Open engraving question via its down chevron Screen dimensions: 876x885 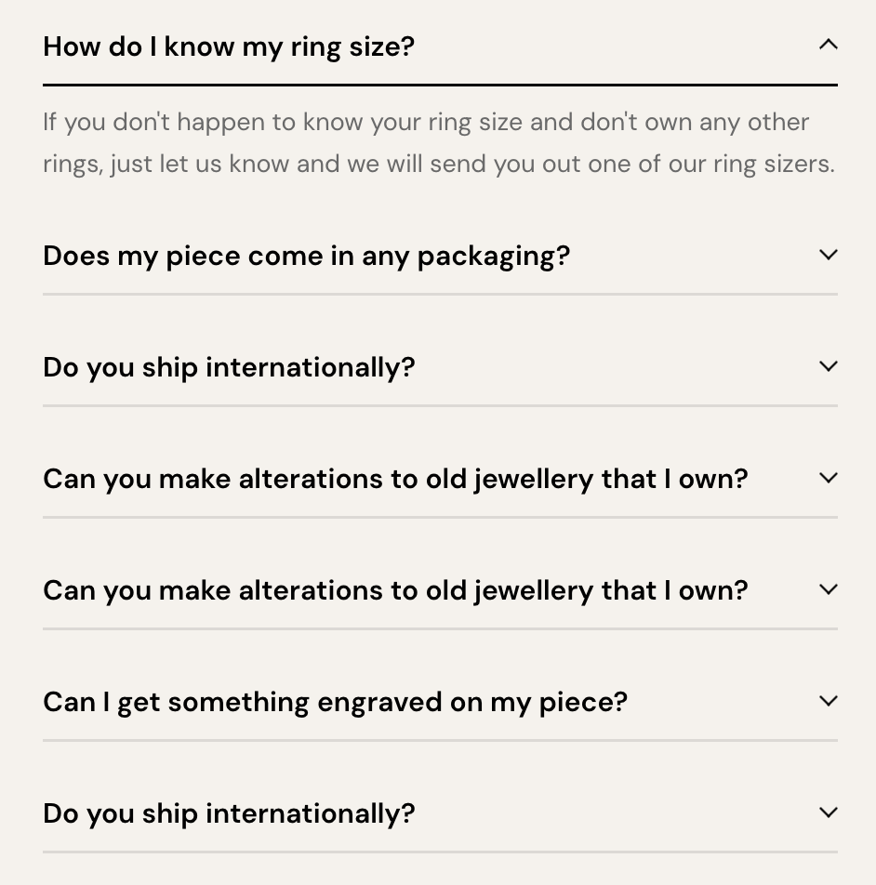tap(828, 701)
